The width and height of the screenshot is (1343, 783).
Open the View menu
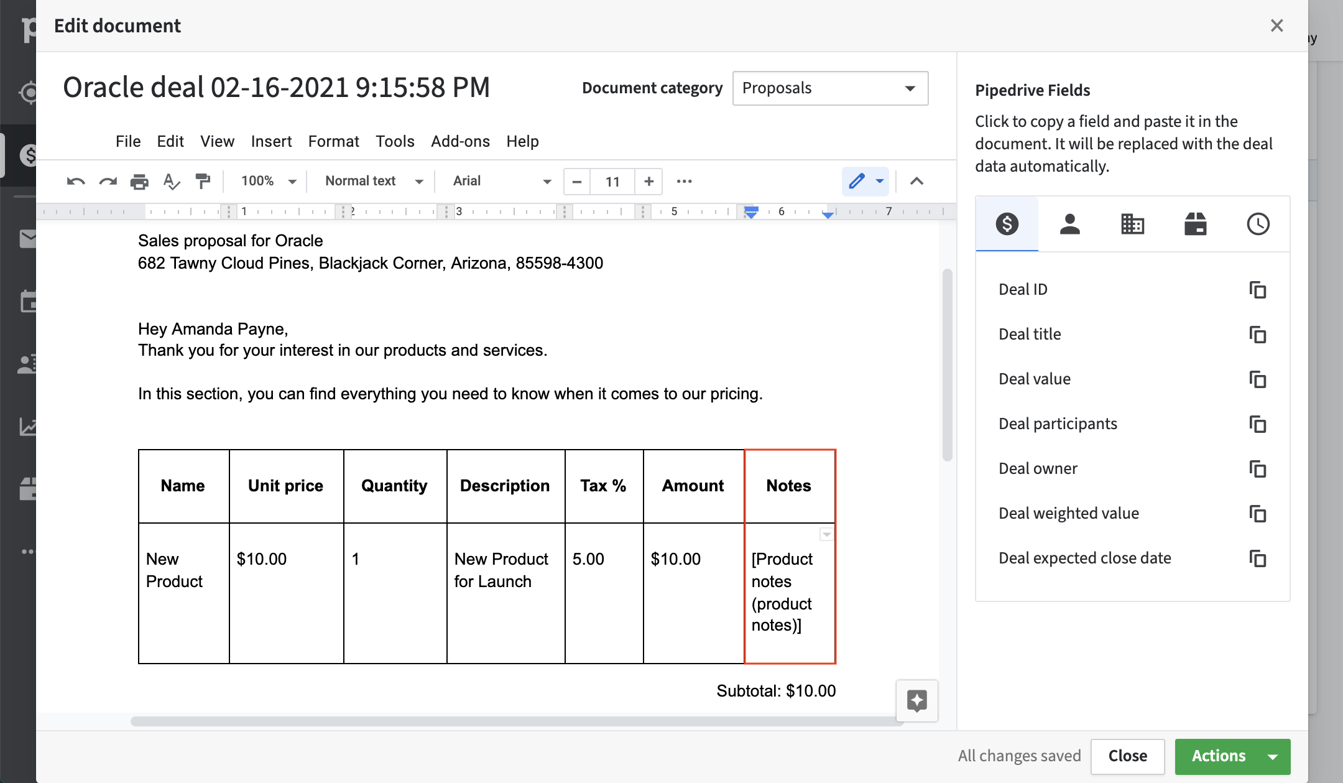point(217,142)
